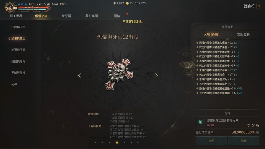The height and width of the screenshot is (149, 265).
Task: Go to previous amulet stage with left arrow
Action: pos(79,75)
